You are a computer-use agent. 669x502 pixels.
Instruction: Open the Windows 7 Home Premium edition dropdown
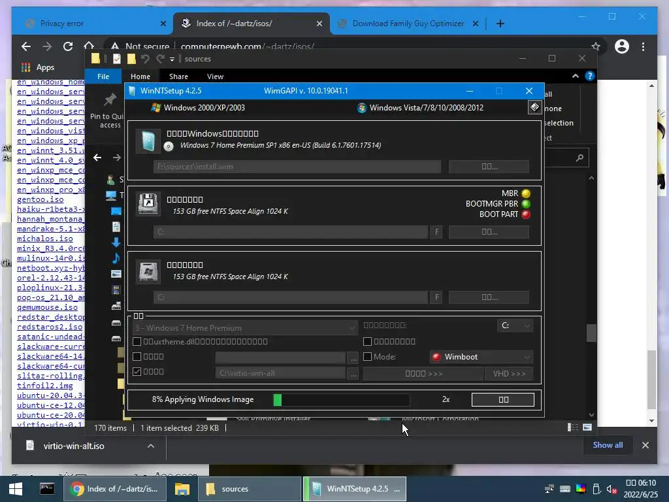245,328
